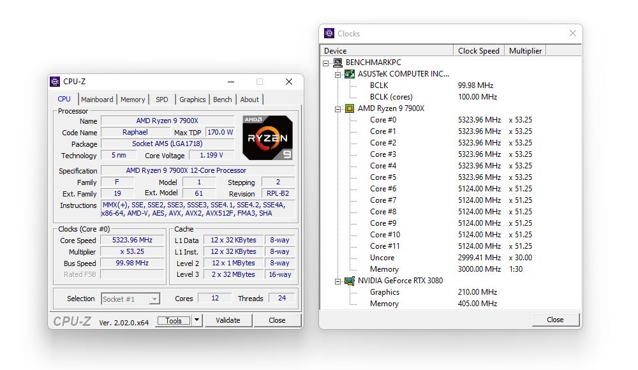Select the Core #8 row
This screenshot has height=370, width=638.
451,212
